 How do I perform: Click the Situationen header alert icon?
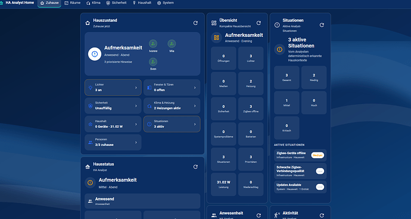277,25
